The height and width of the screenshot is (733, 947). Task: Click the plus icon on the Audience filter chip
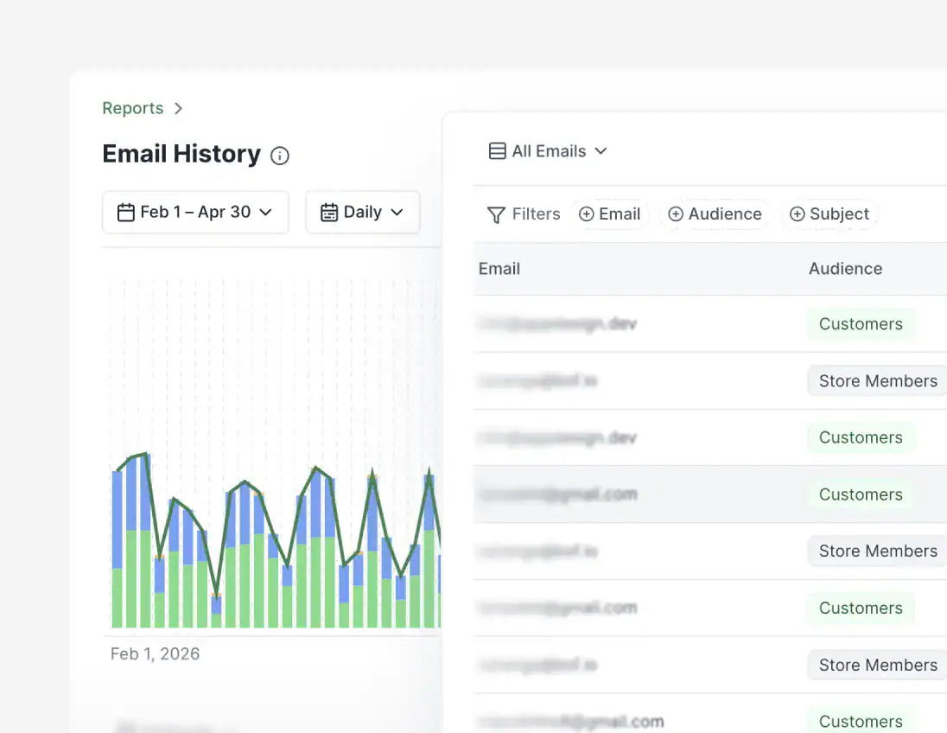[x=675, y=214]
